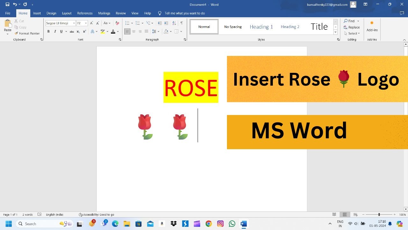The image size is (408, 230).
Task: Switch to Web Layout view
Action: click(355, 215)
